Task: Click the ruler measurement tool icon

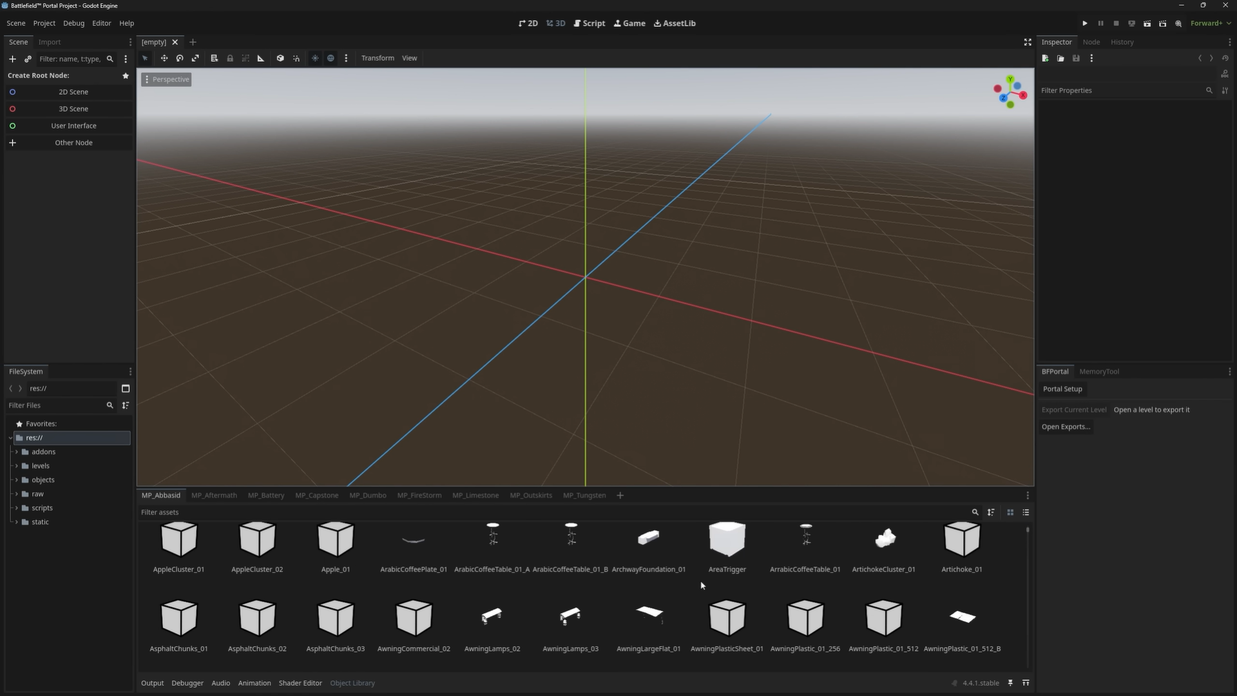Action: [x=261, y=58]
